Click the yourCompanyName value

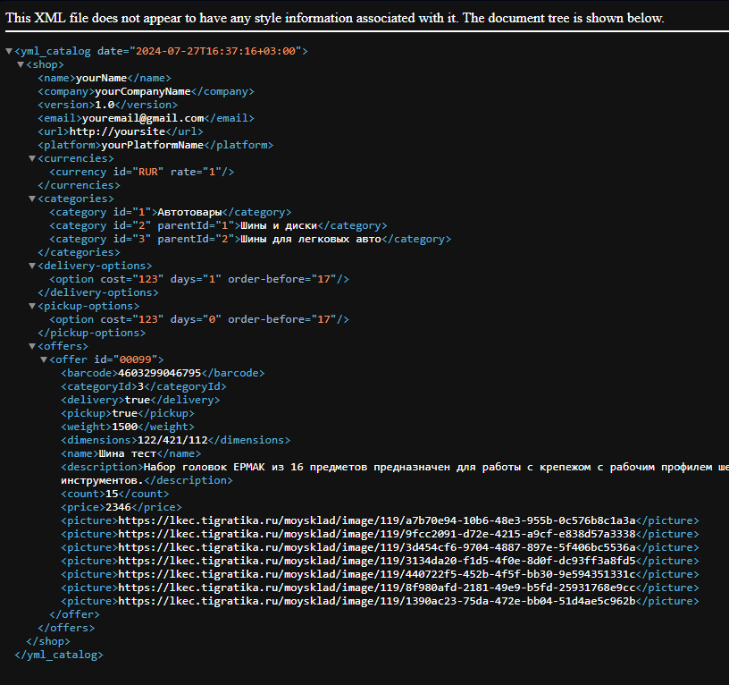point(143,92)
